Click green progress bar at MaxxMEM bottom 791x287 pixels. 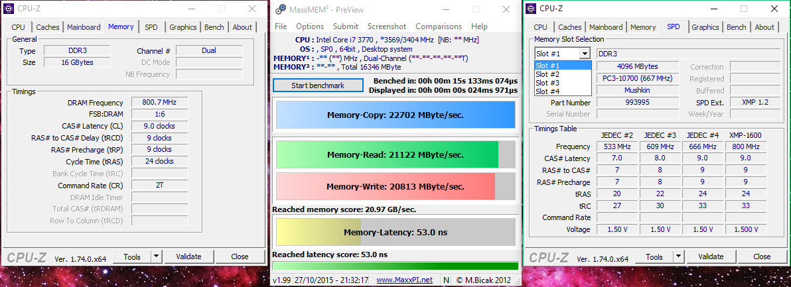[395, 266]
